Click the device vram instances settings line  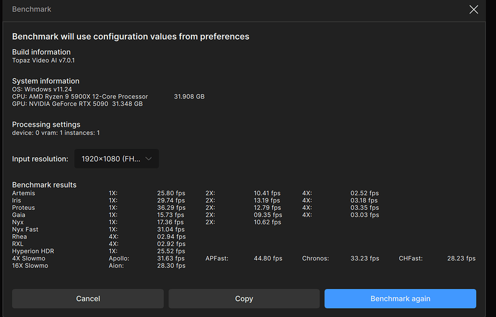click(x=56, y=133)
